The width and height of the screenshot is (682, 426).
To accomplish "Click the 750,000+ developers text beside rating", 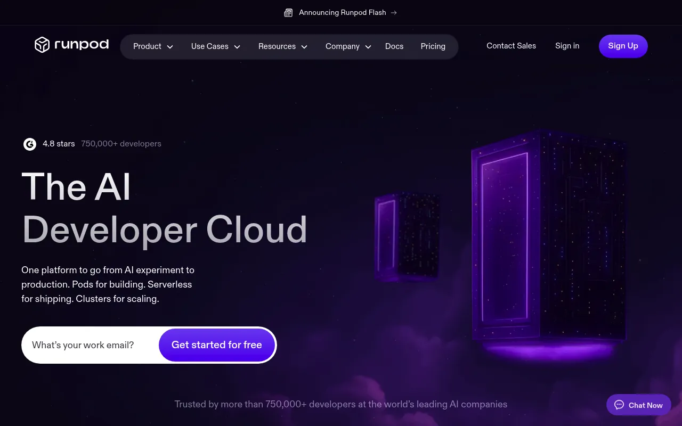I will (x=121, y=144).
